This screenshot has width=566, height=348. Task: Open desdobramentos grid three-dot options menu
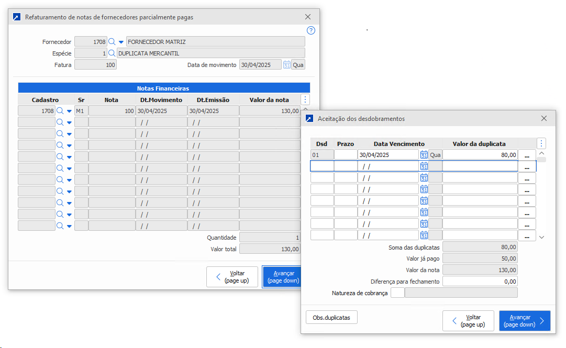click(541, 143)
